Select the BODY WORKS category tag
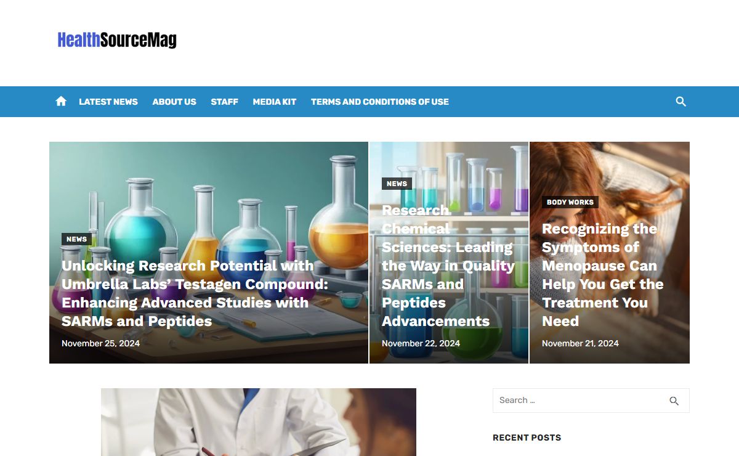 click(570, 202)
